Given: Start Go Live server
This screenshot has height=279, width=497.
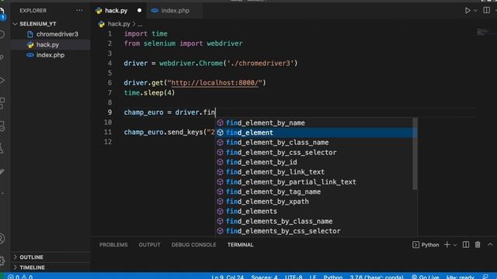Looking at the screenshot, I should coord(425,277).
